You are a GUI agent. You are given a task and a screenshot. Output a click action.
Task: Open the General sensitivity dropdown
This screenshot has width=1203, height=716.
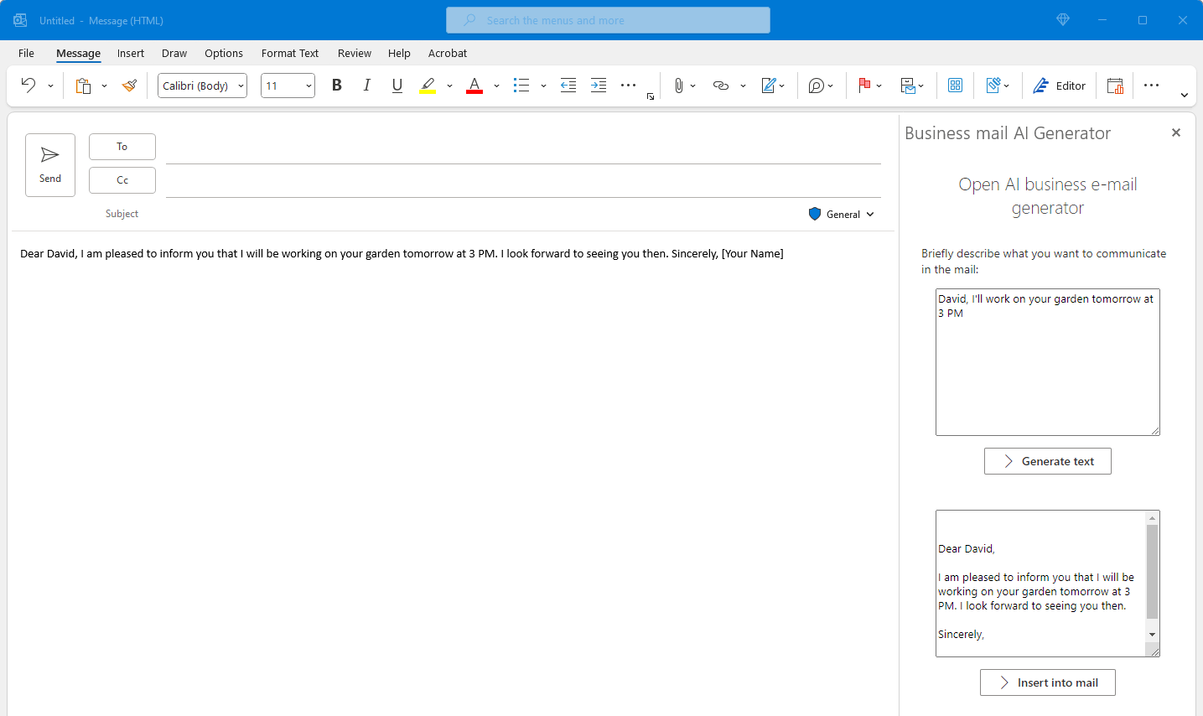841,214
